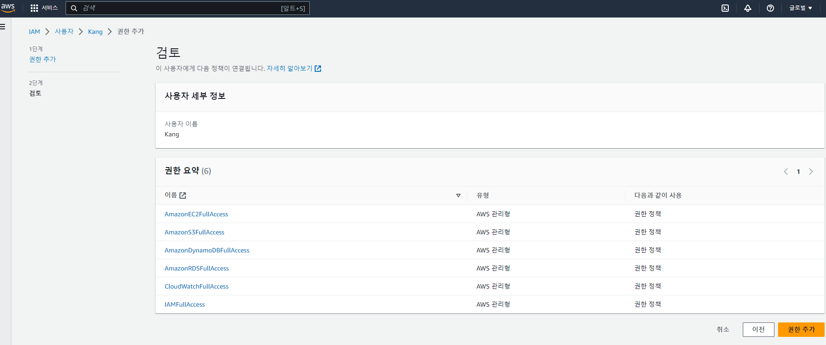The height and width of the screenshot is (345, 826).
Task: Click the orange 권한 추가 button
Action: click(801, 330)
